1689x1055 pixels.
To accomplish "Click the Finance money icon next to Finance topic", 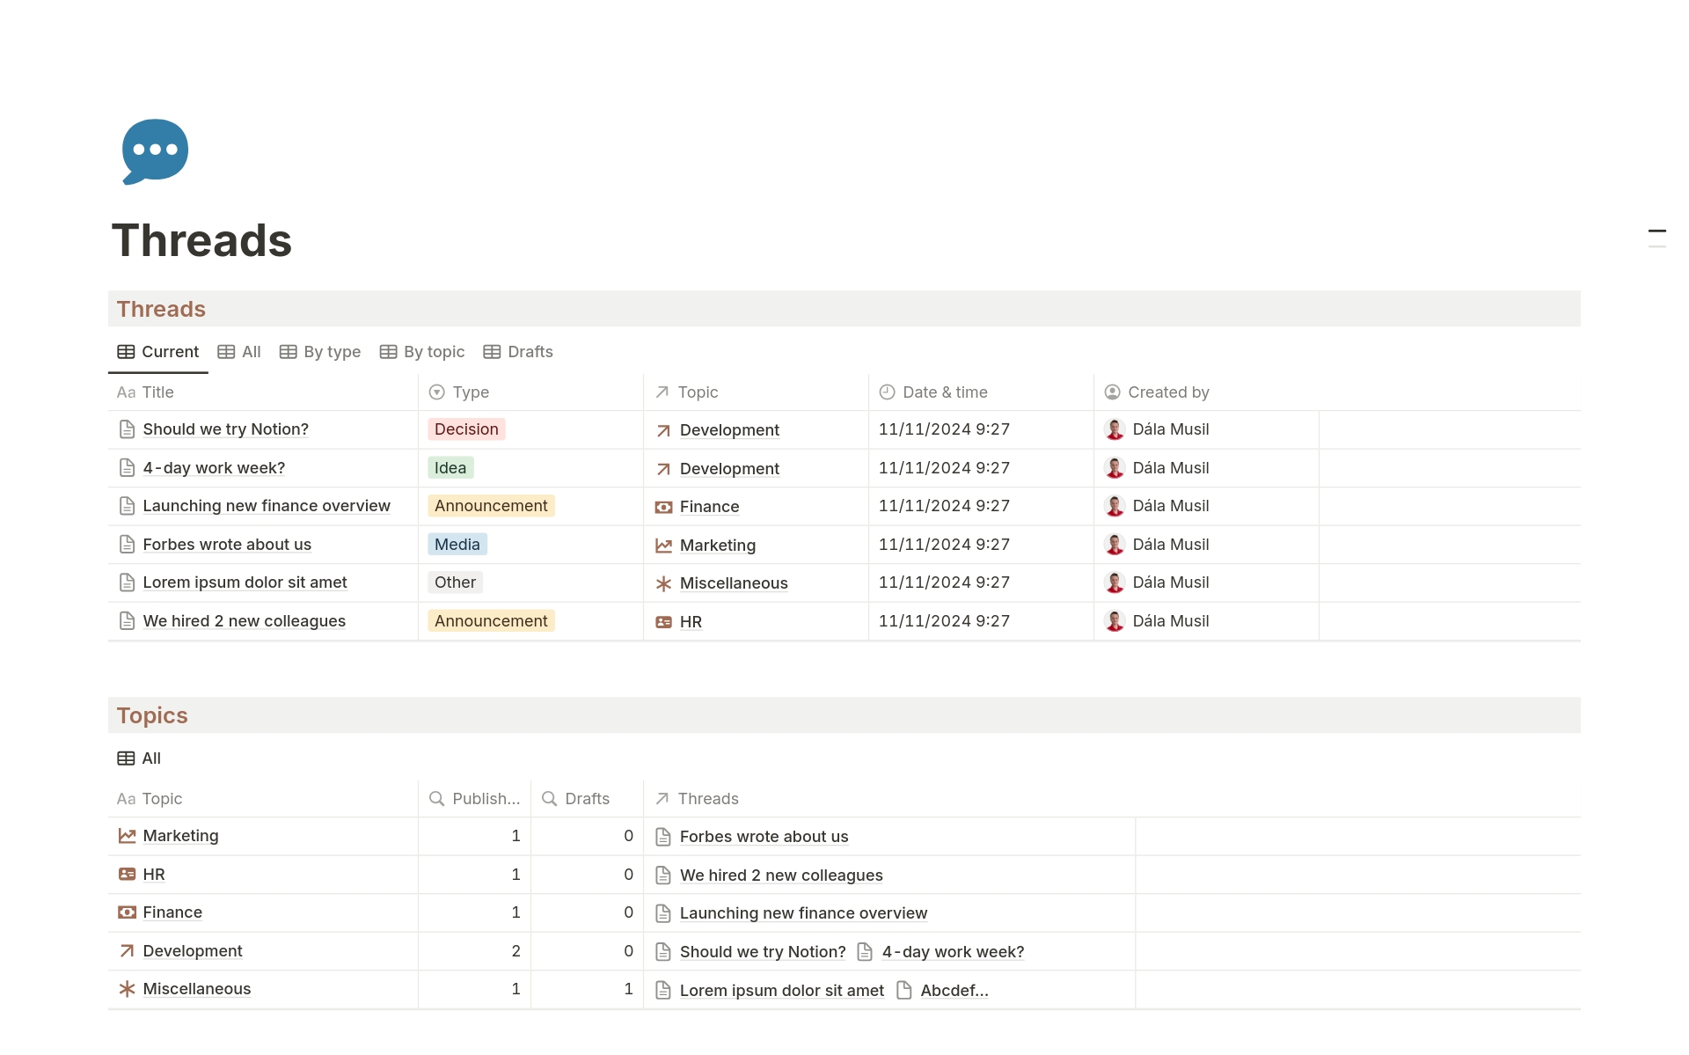I will click(127, 912).
